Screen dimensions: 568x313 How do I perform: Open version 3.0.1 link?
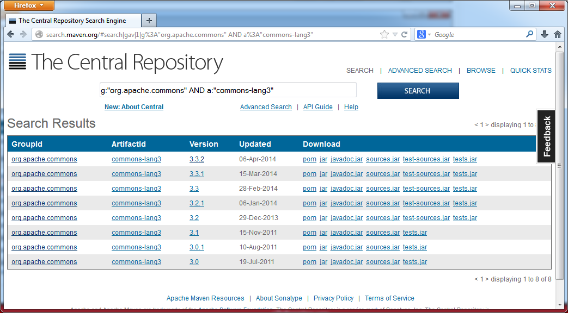[x=197, y=247]
